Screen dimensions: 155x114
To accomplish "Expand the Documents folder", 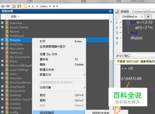I will pyautogui.click(x=2, y=91).
